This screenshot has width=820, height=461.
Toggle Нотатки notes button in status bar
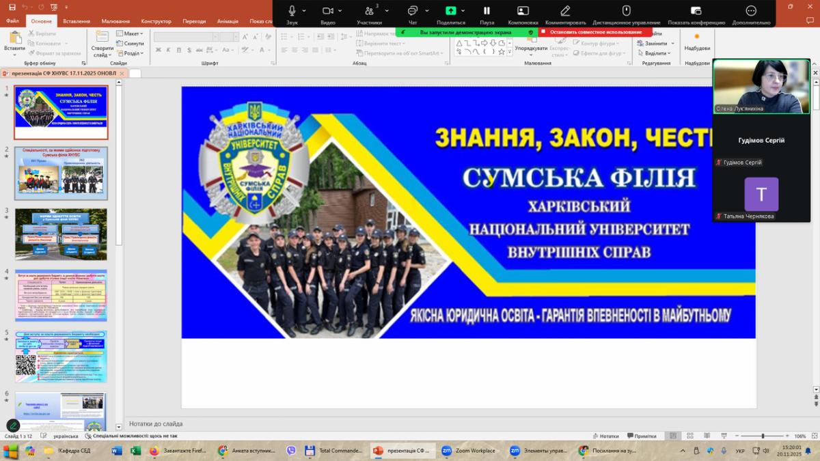click(x=605, y=436)
